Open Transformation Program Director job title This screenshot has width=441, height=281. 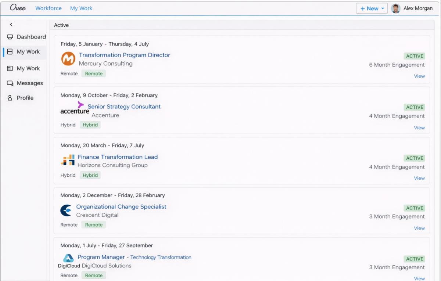coord(124,55)
